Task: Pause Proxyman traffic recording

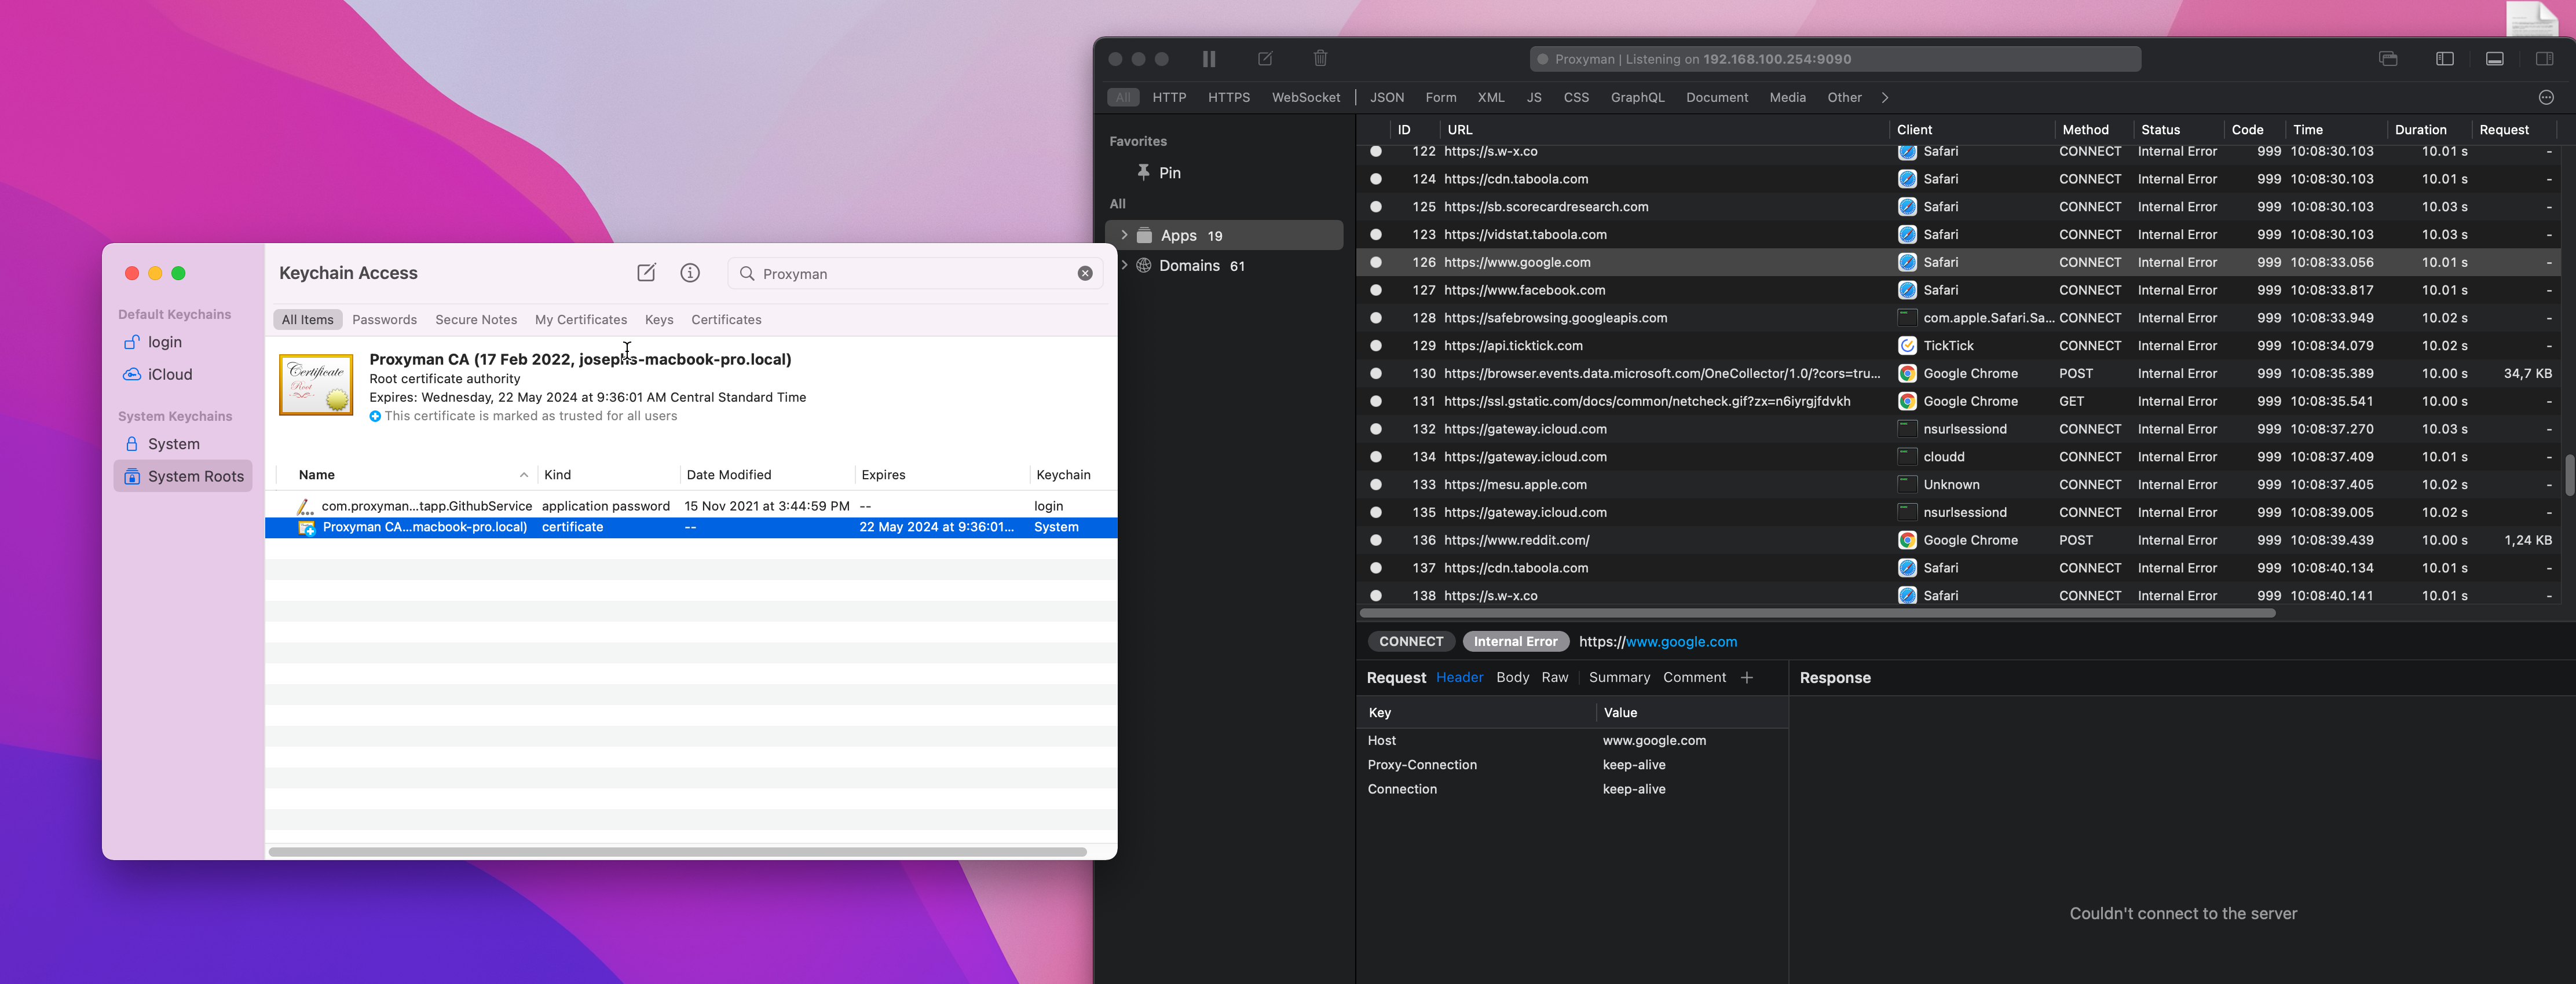Action: click(x=1209, y=59)
